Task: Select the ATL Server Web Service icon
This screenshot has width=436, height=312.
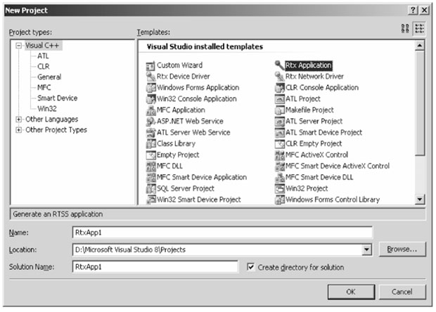Action: (x=150, y=133)
